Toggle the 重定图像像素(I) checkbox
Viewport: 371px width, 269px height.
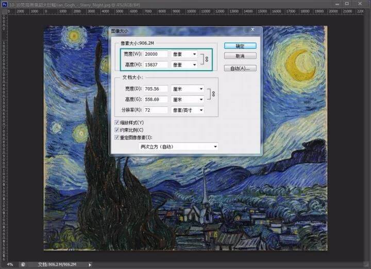tap(116, 137)
